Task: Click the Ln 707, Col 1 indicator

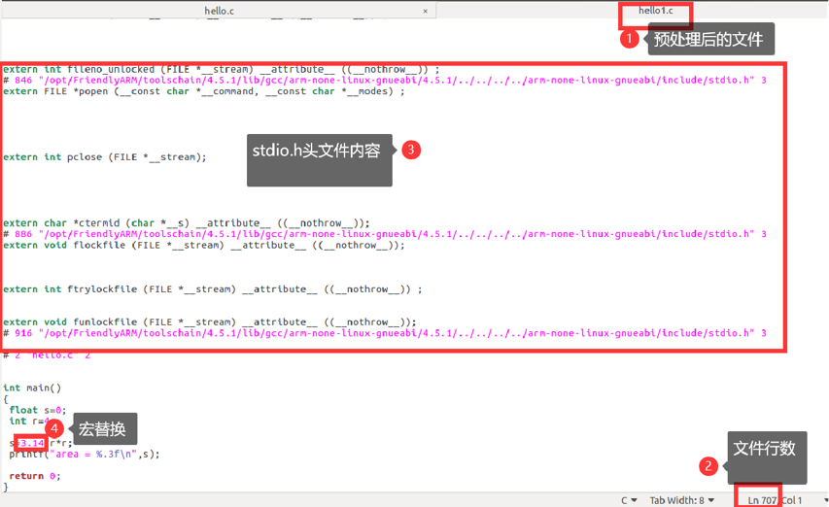Action: tap(775, 500)
